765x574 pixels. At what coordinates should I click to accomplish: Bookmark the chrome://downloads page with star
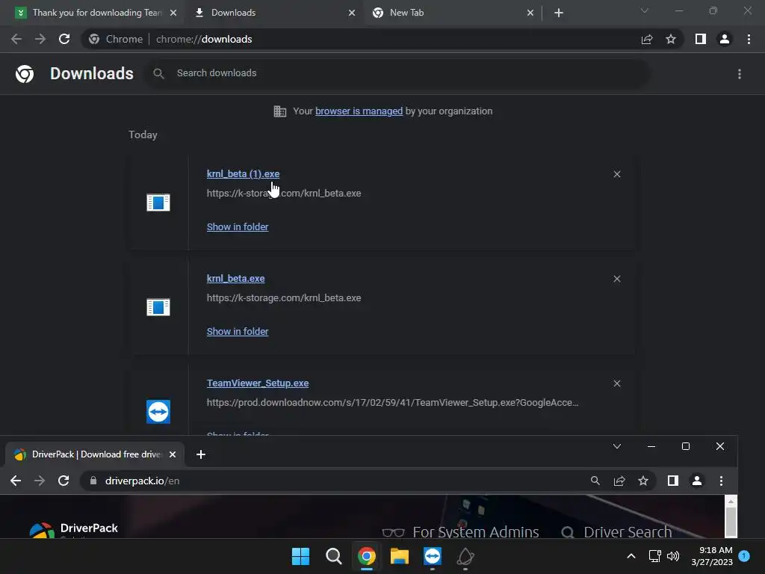click(x=671, y=39)
